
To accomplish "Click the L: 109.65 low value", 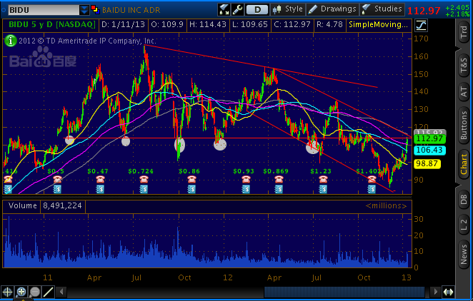I will click(x=250, y=25).
